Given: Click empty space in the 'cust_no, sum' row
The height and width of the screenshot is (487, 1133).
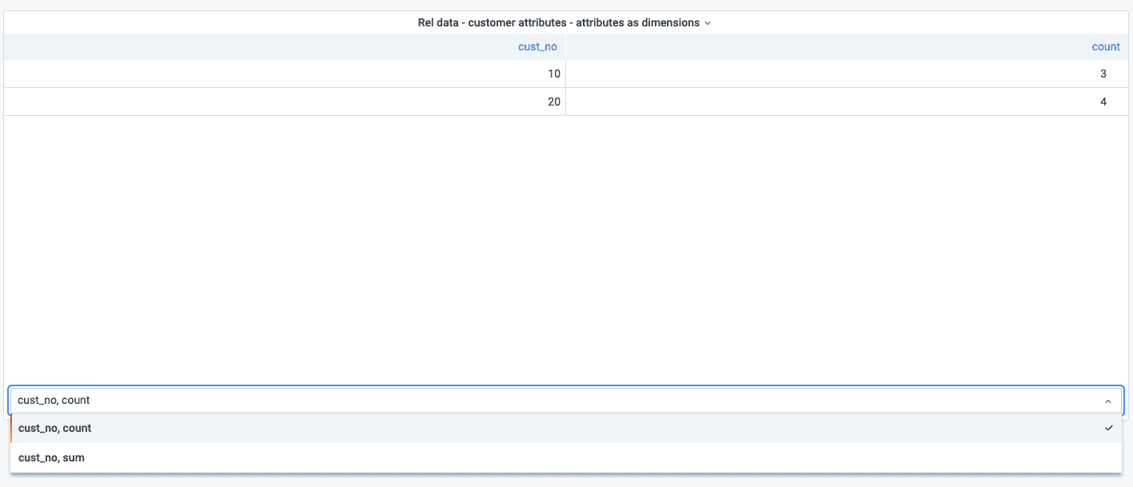Looking at the screenshot, I should point(560,458).
